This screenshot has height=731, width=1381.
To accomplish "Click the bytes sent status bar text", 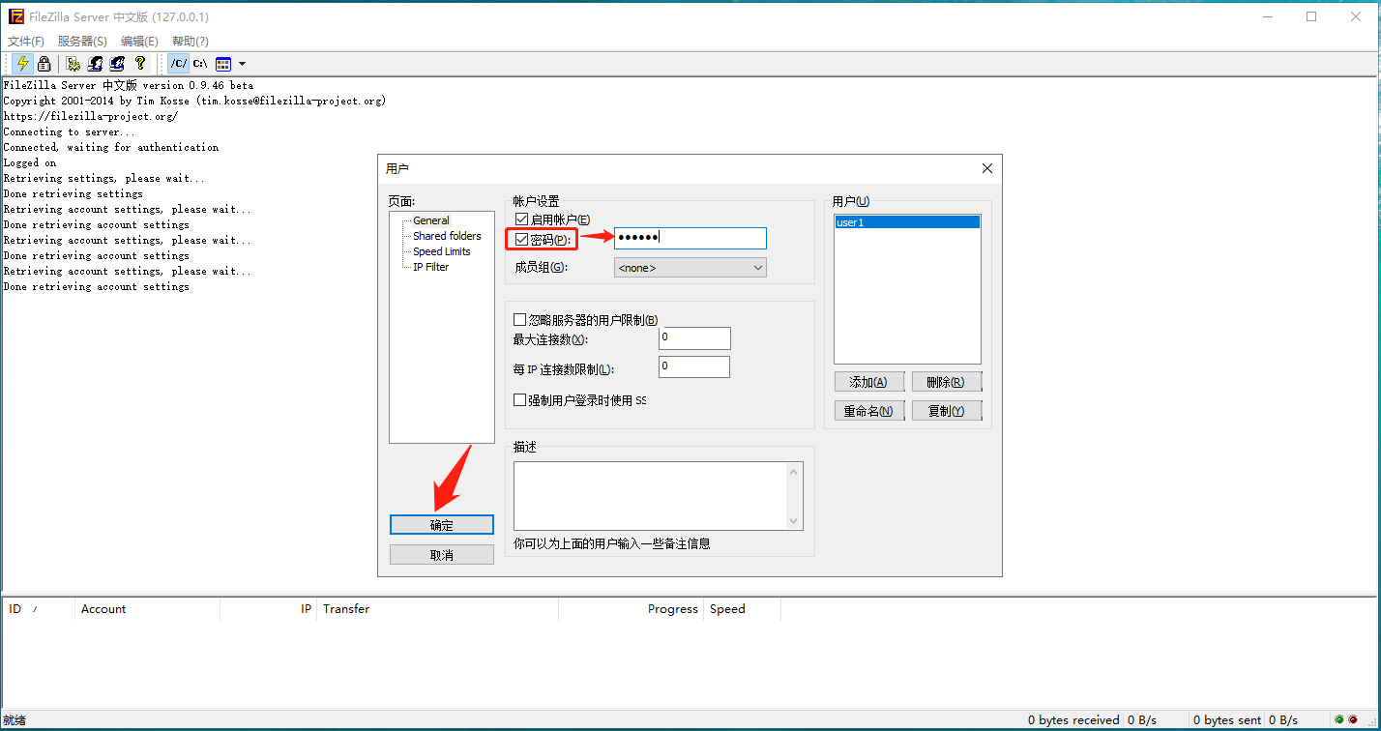I will (1227, 719).
